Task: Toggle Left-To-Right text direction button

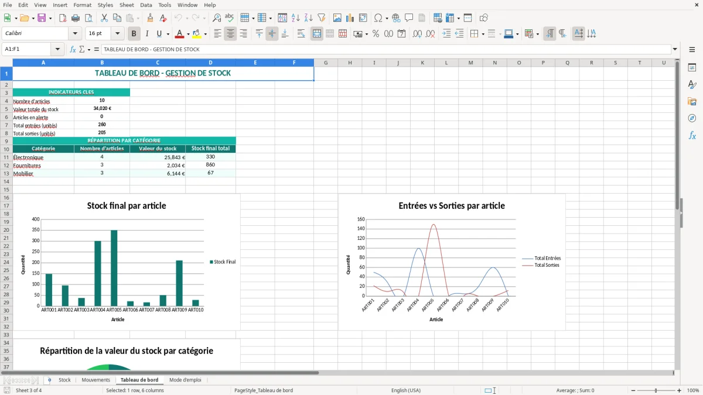Action: 550,34
